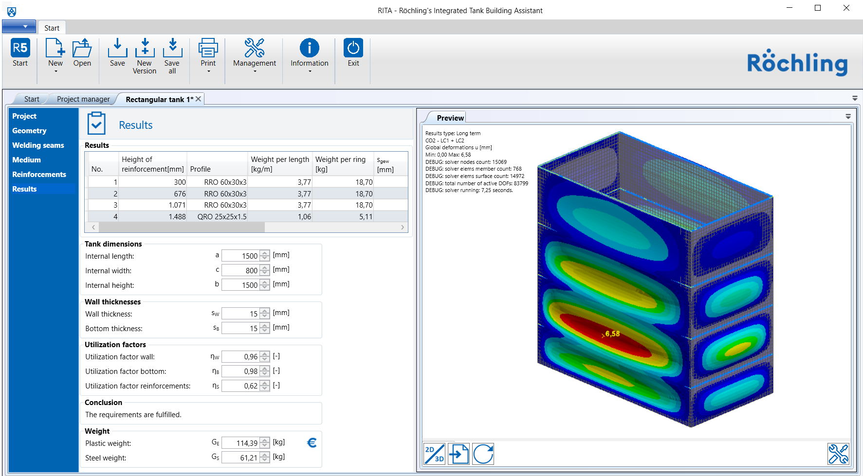
Task: Click the Weight per ring column header
Action: click(343, 164)
